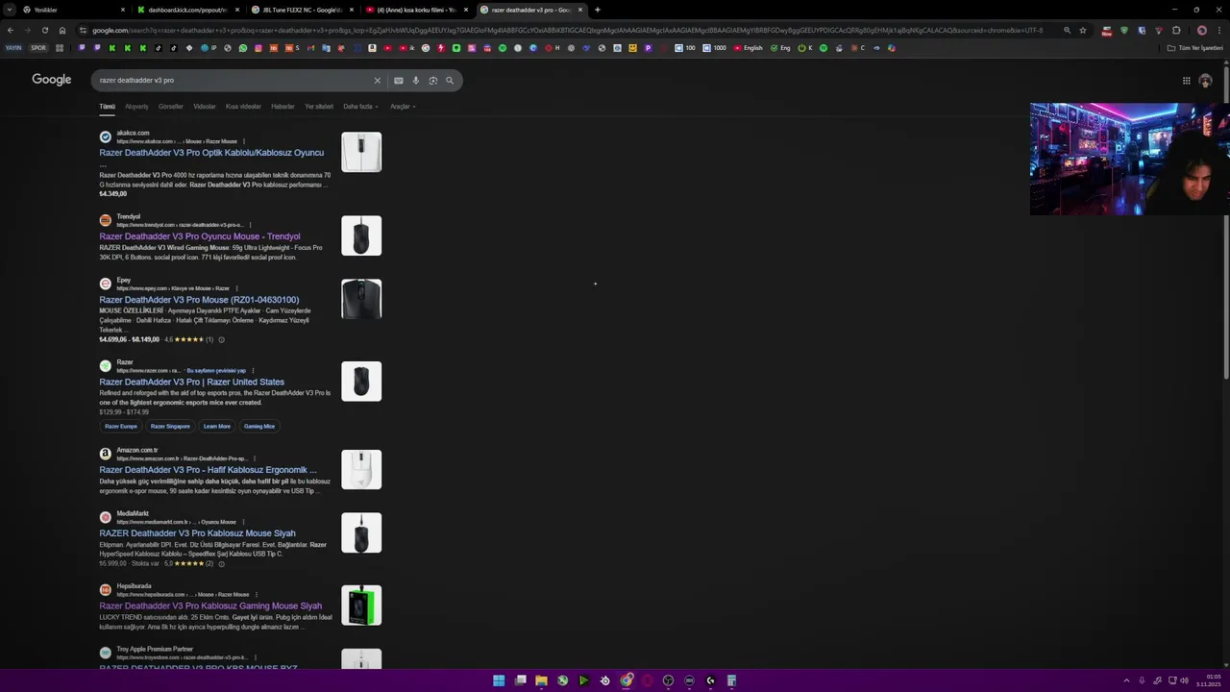Open the Spotify bookmark near Eng

point(824,48)
